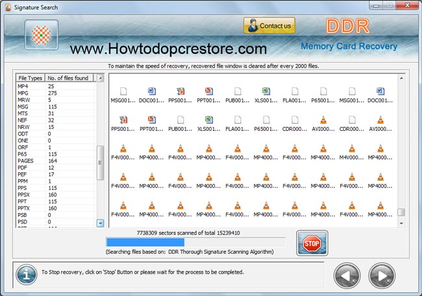Select the PSB file type row
This screenshot has height=296, width=422.
tap(55, 215)
